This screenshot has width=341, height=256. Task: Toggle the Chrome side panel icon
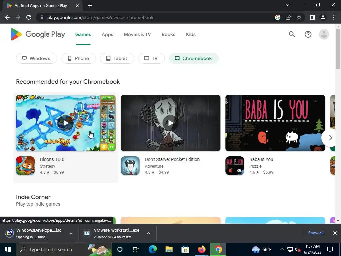[x=312, y=17]
